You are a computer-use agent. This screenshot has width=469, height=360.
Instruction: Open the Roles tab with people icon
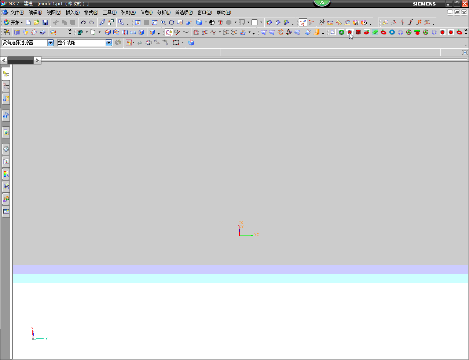coord(6,199)
